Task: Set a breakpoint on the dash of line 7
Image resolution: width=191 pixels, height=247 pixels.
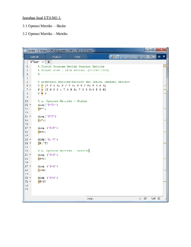Action: [30, 89]
